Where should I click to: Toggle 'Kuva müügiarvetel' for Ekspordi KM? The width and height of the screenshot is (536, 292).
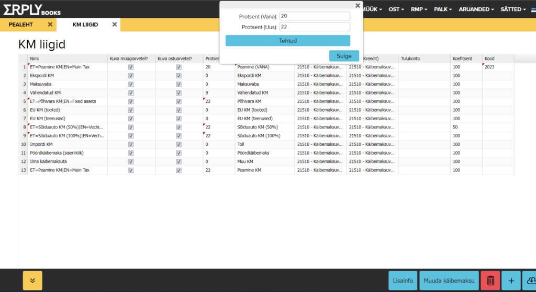coord(131,76)
